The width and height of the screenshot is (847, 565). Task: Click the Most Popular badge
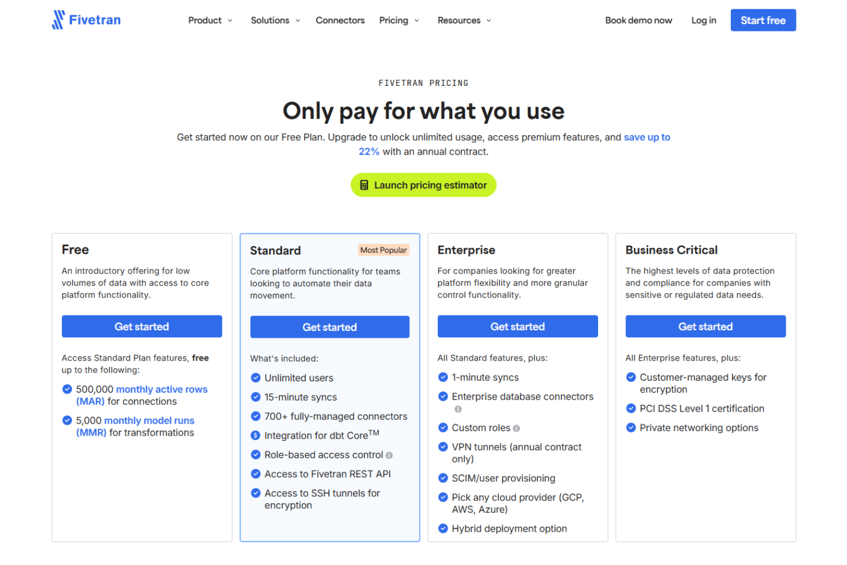383,250
